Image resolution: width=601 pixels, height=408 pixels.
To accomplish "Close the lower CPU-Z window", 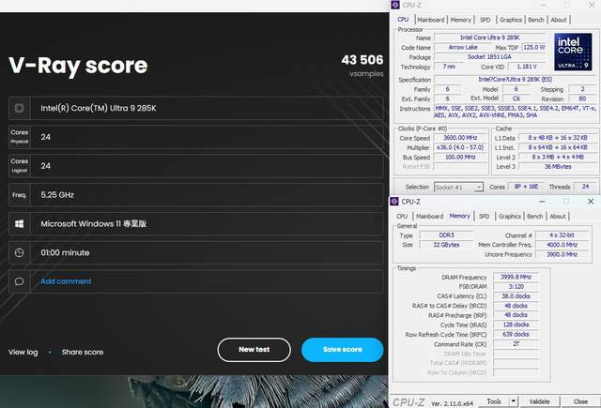I will 591,202.
